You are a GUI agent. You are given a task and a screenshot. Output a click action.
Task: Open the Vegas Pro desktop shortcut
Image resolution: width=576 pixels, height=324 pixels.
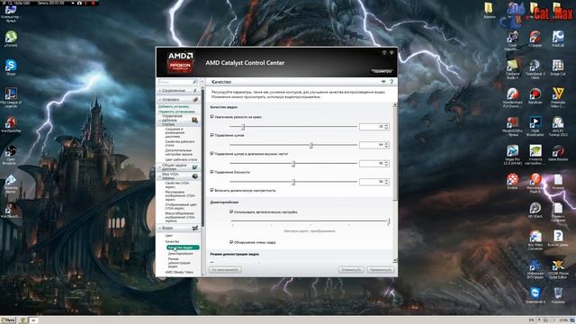pos(512,155)
